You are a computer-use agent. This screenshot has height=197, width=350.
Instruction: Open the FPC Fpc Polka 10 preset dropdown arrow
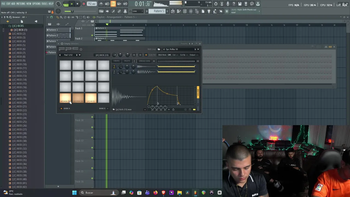[198, 49]
